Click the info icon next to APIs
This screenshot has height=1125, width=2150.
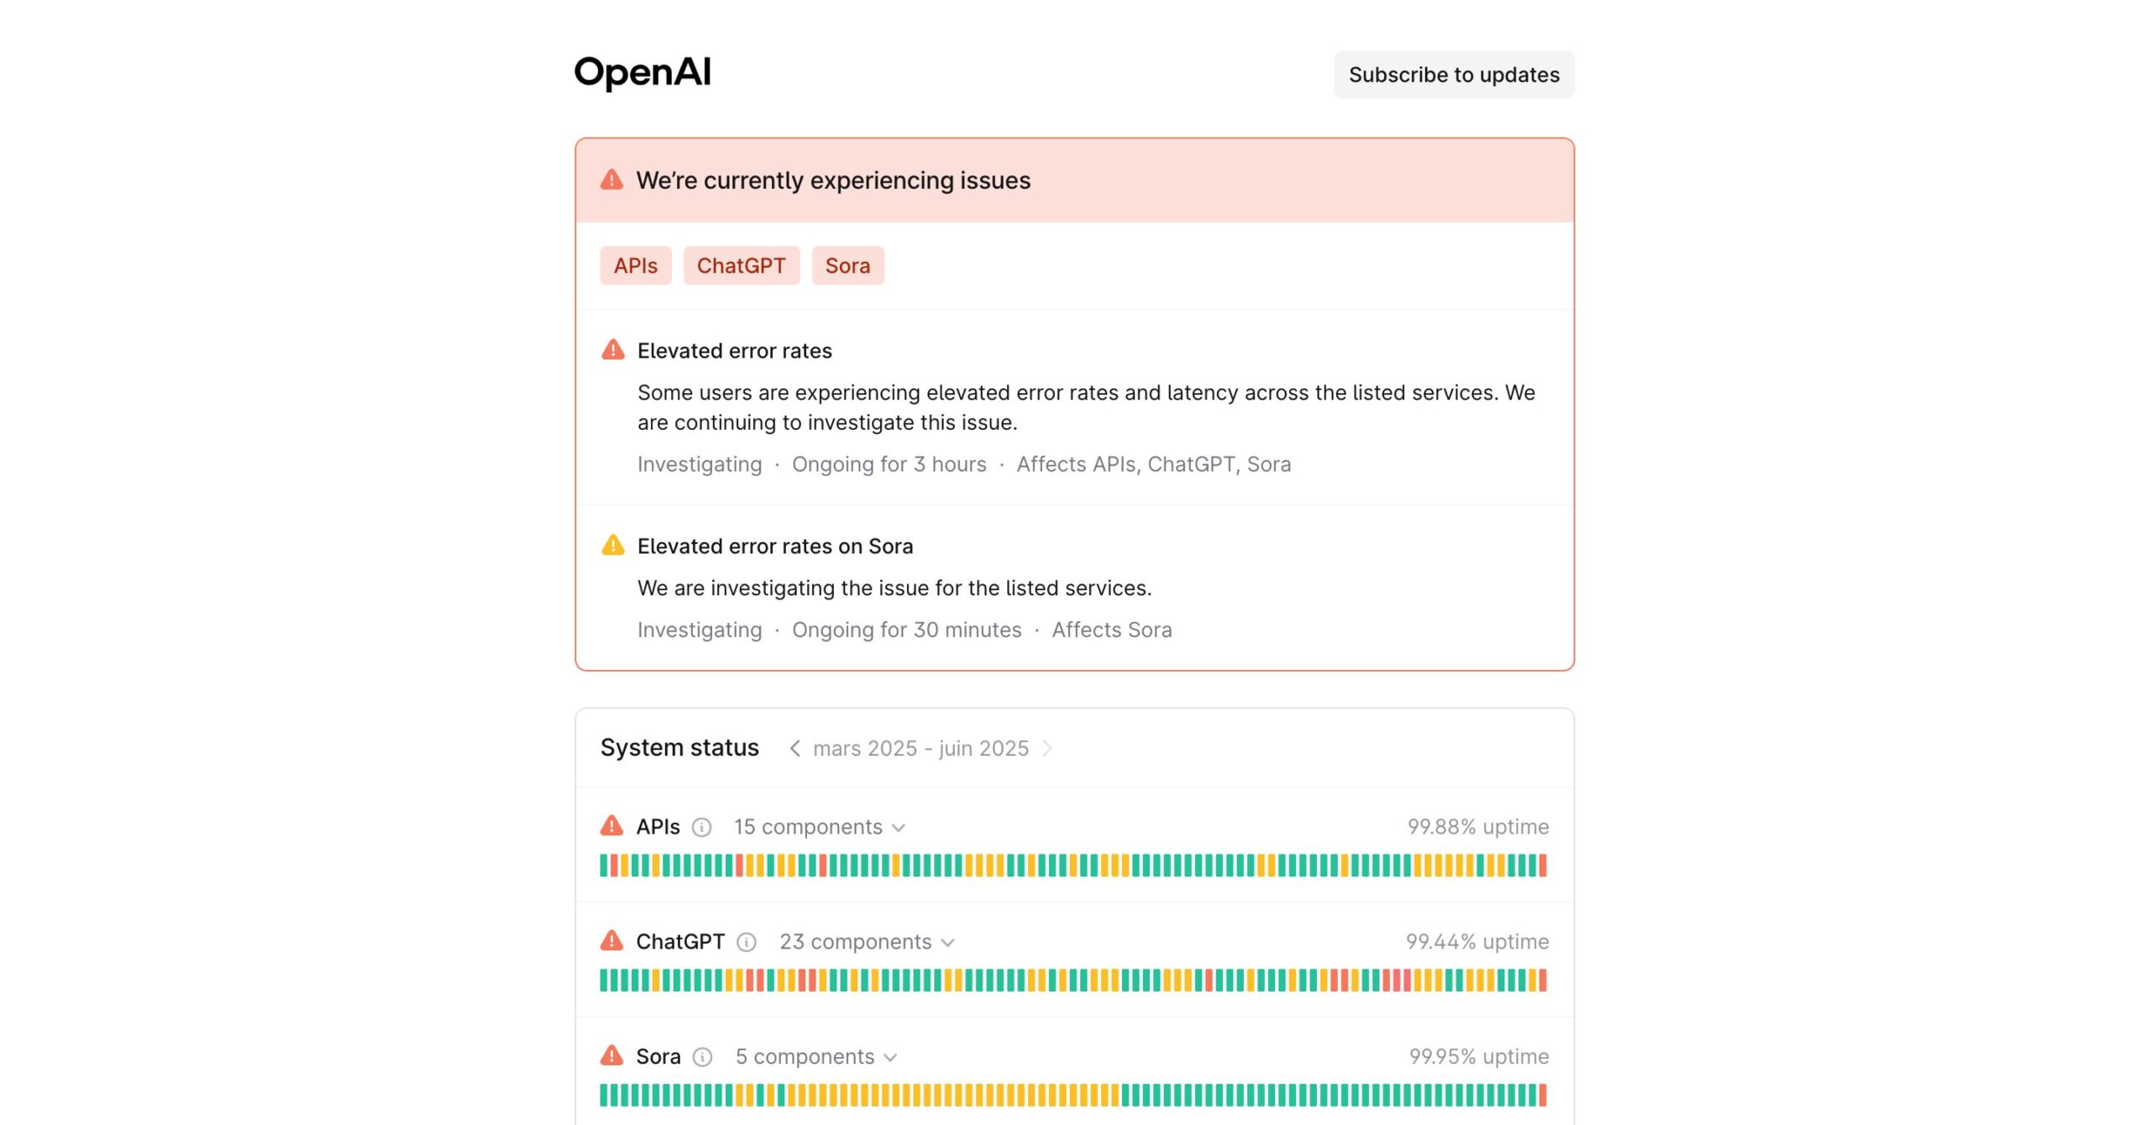tap(701, 828)
